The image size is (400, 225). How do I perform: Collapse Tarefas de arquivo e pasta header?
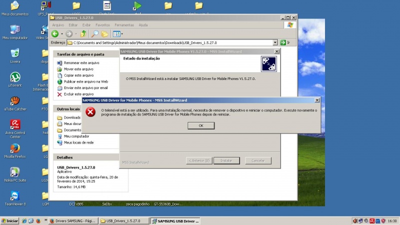86,54
